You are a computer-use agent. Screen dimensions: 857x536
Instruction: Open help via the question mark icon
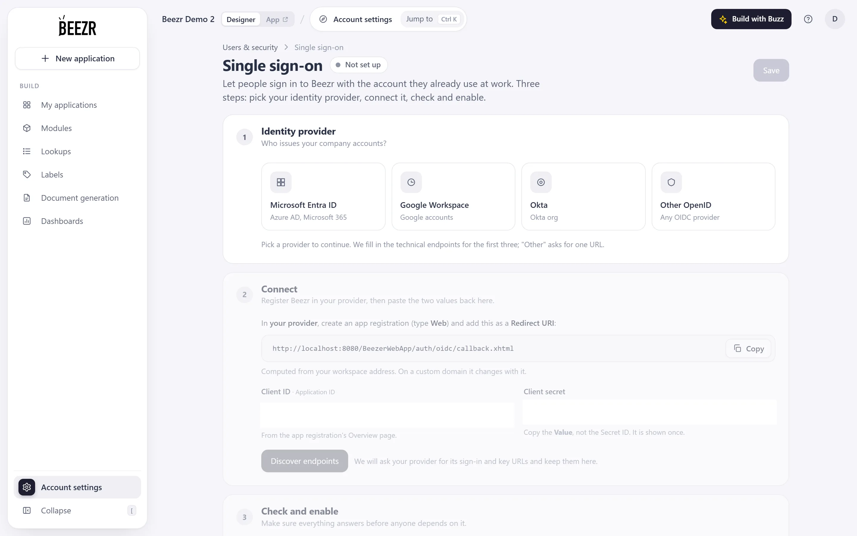click(808, 19)
